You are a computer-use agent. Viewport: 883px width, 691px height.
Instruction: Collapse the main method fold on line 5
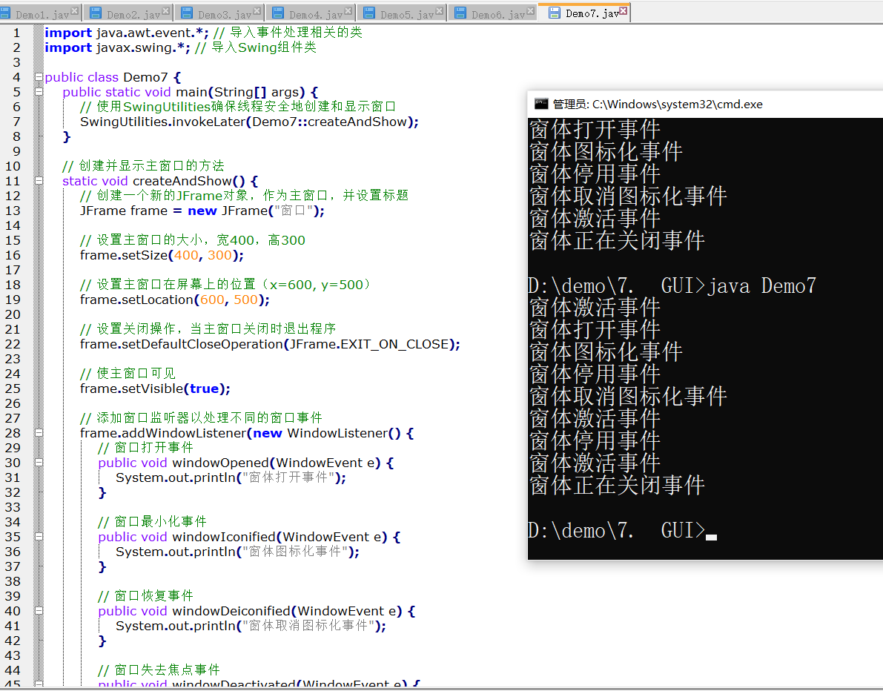pos(39,92)
